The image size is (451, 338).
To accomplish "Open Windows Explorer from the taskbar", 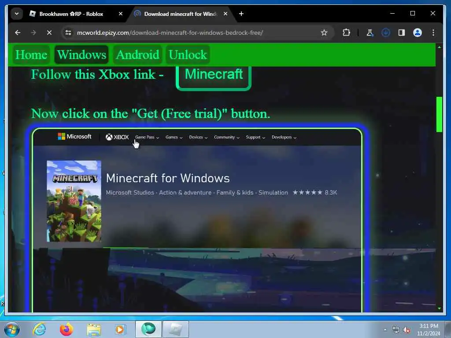I will 94,329.
